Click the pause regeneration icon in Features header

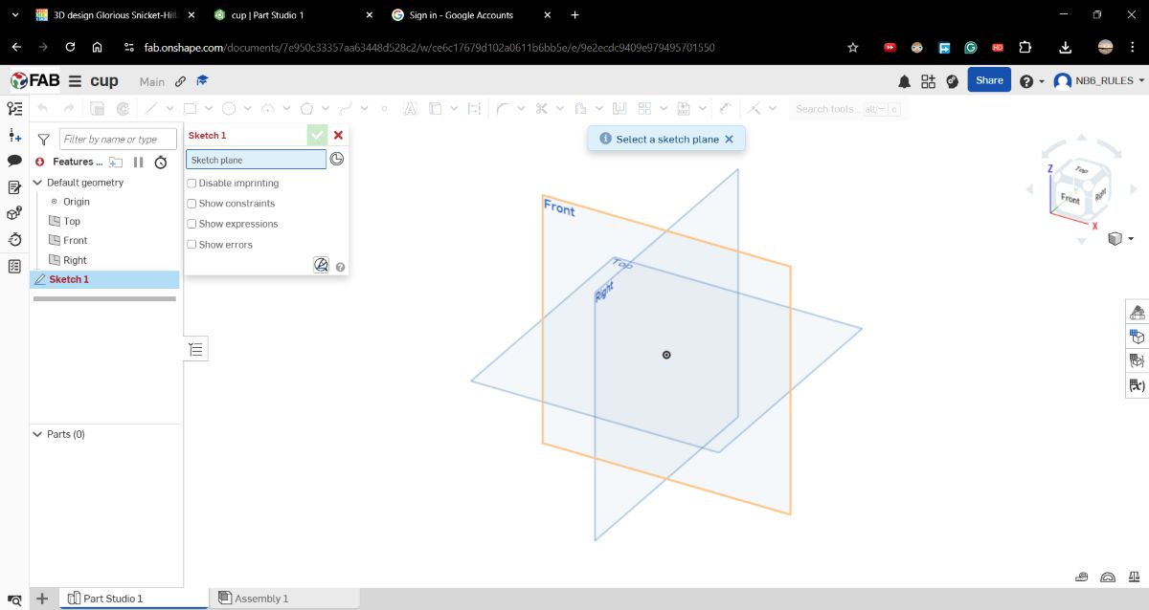point(139,162)
